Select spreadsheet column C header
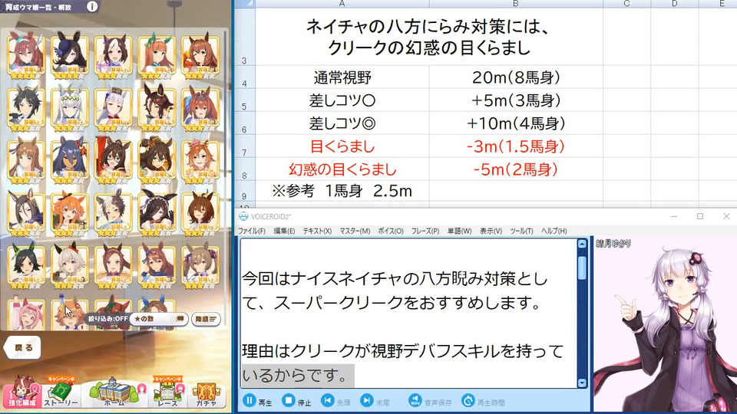The image size is (737, 414). point(627,3)
